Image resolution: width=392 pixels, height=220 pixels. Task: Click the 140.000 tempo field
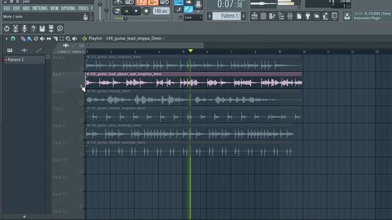(161, 11)
